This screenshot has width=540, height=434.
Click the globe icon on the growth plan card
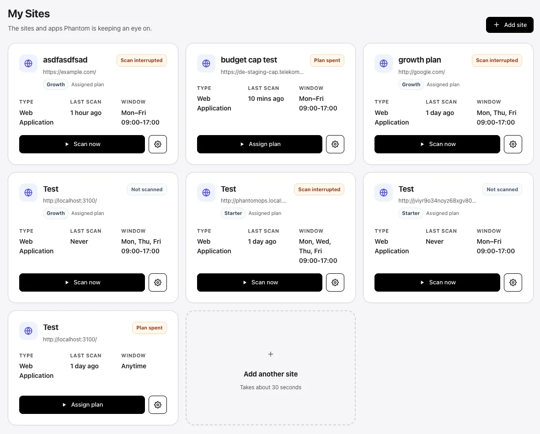383,63
